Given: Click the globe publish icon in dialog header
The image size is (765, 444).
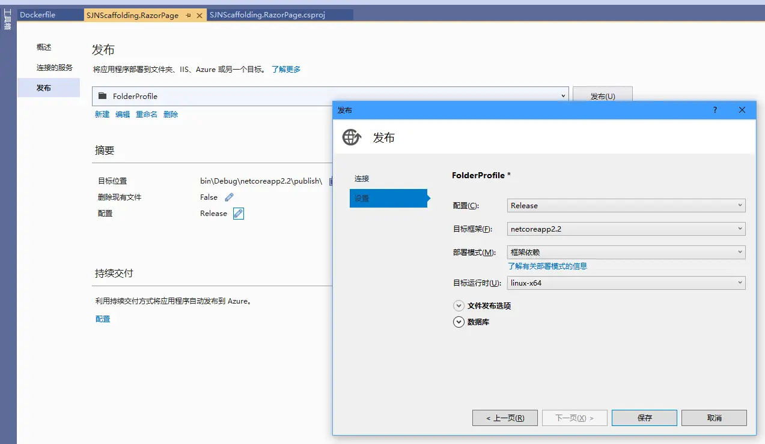Looking at the screenshot, I should click(352, 137).
